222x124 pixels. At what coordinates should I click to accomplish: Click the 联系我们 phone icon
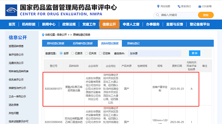click(x=179, y=6)
